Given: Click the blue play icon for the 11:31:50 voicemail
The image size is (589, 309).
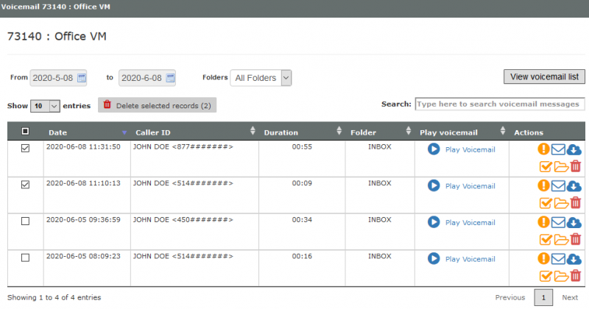Looking at the screenshot, I should 434,149.
